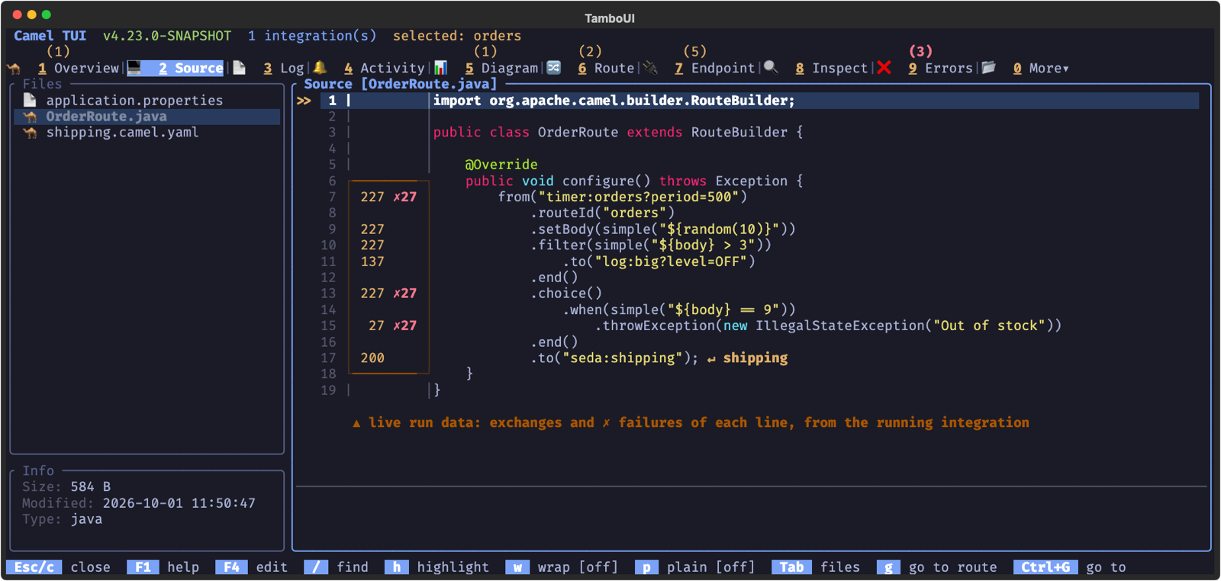Toggle wrap [off] in the footer
Screen dimensions: 1221x581
[562, 567]
